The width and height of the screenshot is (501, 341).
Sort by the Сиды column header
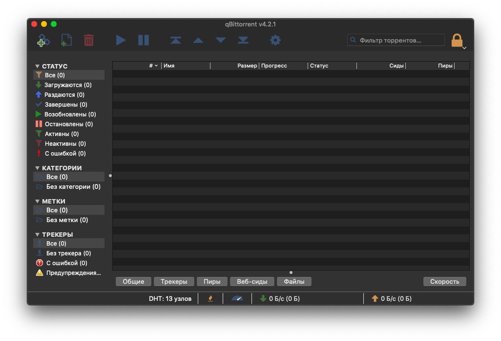[381, 66]
